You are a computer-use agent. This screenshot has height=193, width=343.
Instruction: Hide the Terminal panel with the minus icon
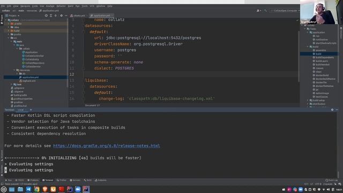coord(337,109)
